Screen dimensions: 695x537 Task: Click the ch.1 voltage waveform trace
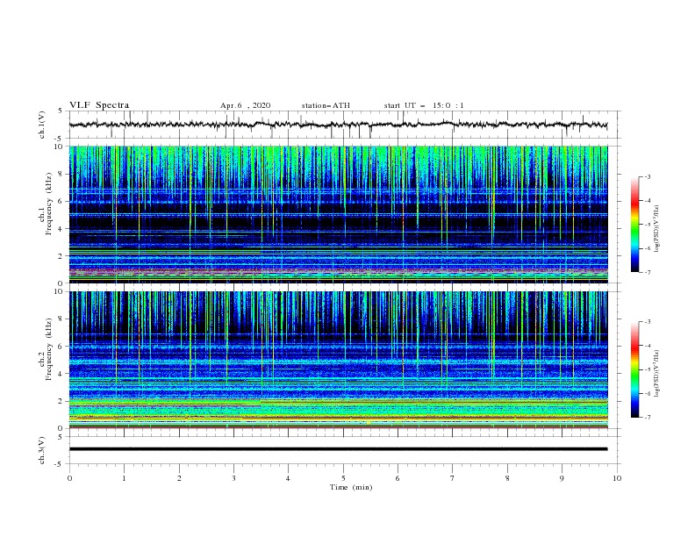coord(338,125)
